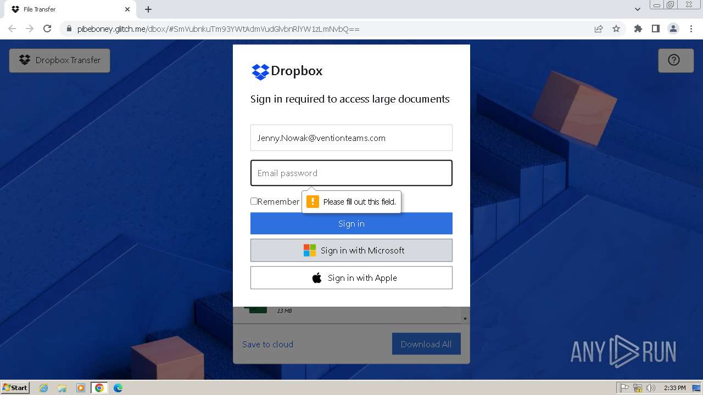Choose Sign in with Microsoft
This screenshot has width=703, height=395.
pyautogui.click(x=351, y=250)
